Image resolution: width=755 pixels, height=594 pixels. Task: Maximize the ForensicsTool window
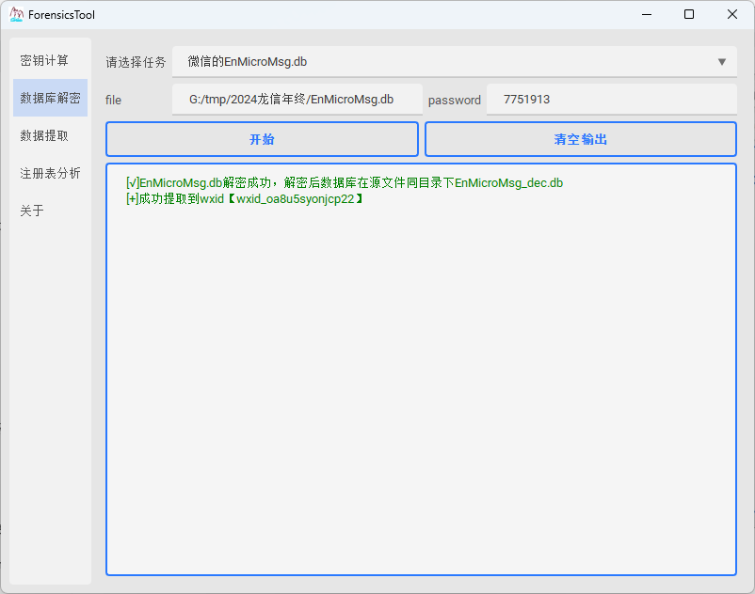pos(689,14)
